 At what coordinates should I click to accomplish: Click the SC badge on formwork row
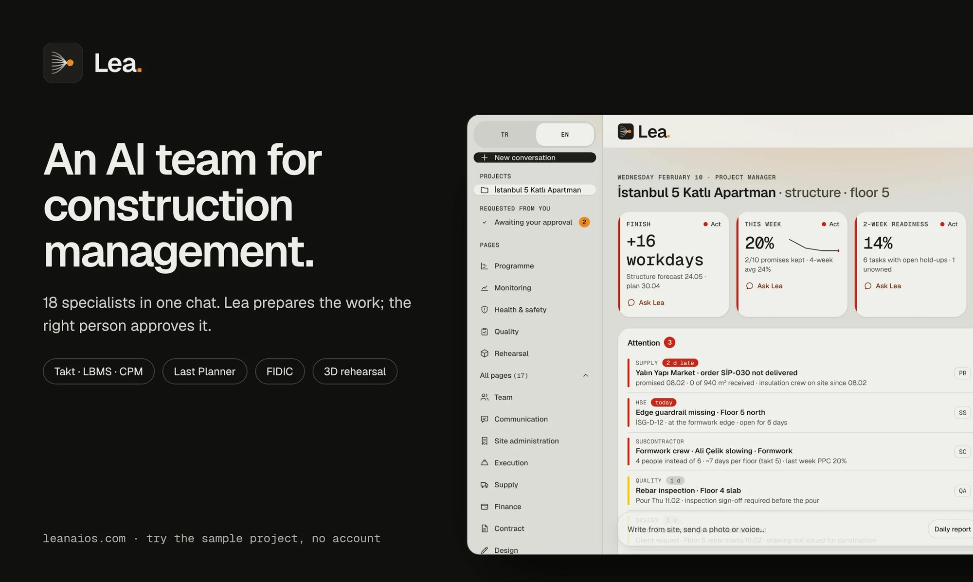pyautogui.click(x=962, y=452)
